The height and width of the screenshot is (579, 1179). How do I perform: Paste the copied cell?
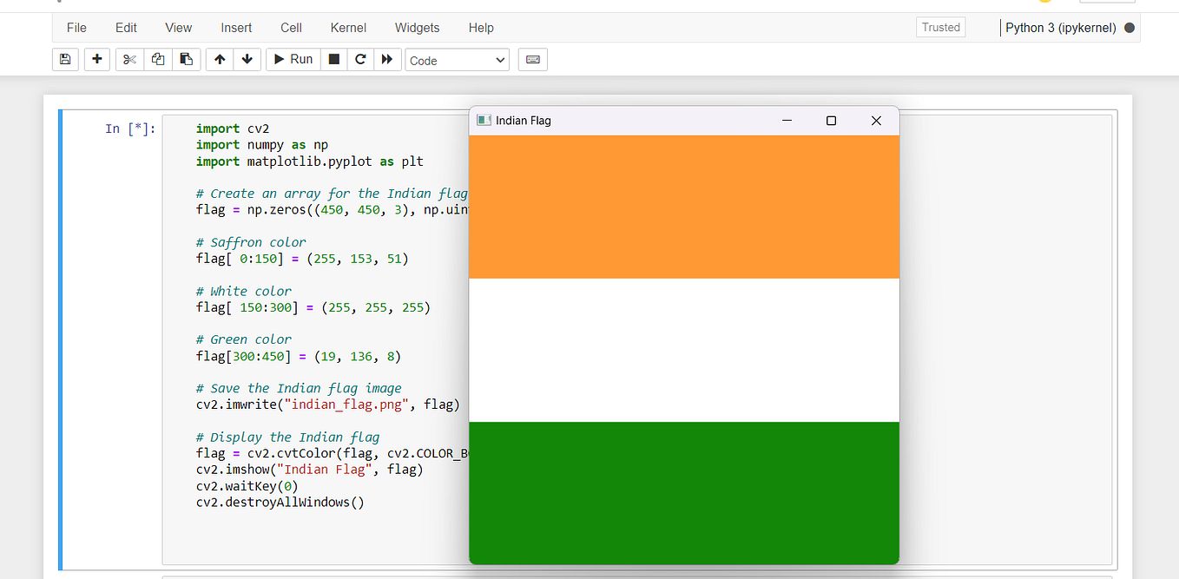pyautogui.click(x=186, y=59)
